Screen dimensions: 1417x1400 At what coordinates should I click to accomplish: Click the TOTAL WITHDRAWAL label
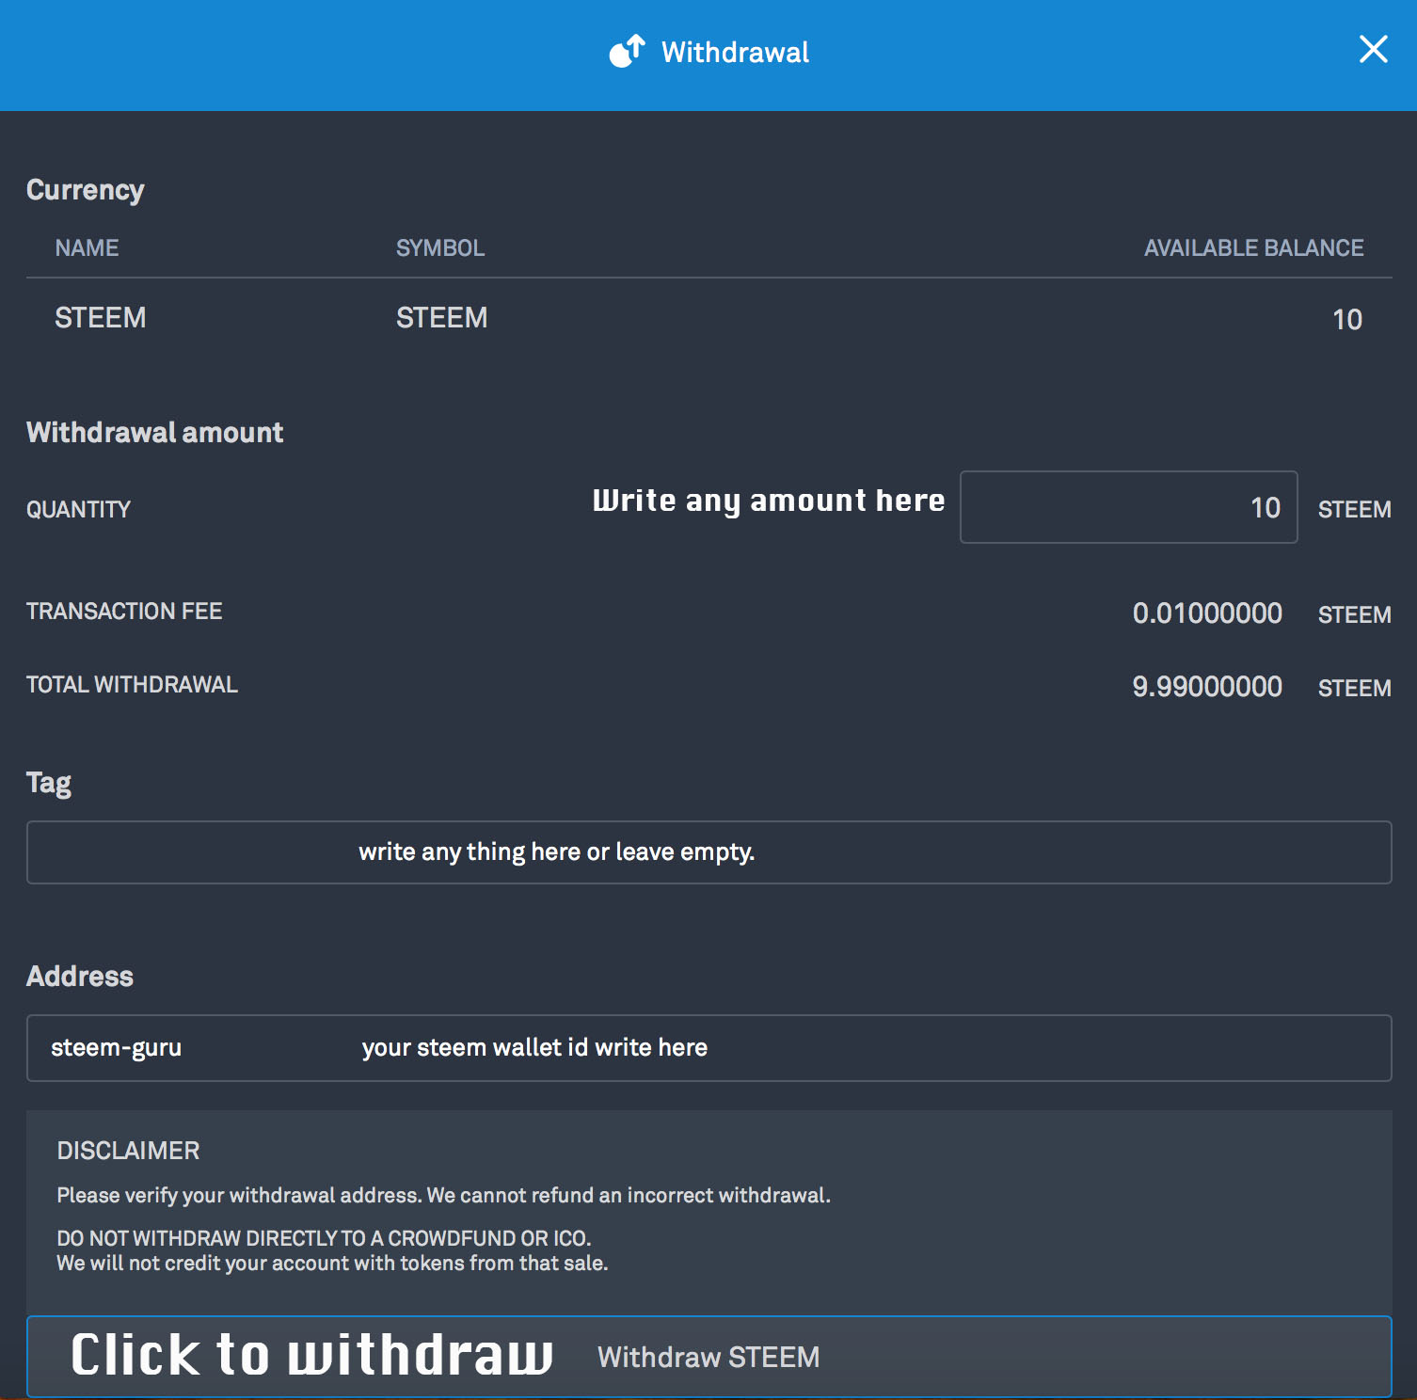132,685
